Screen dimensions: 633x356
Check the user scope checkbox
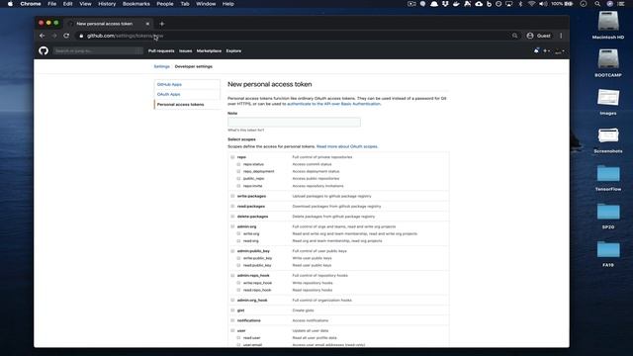[232, 330]
